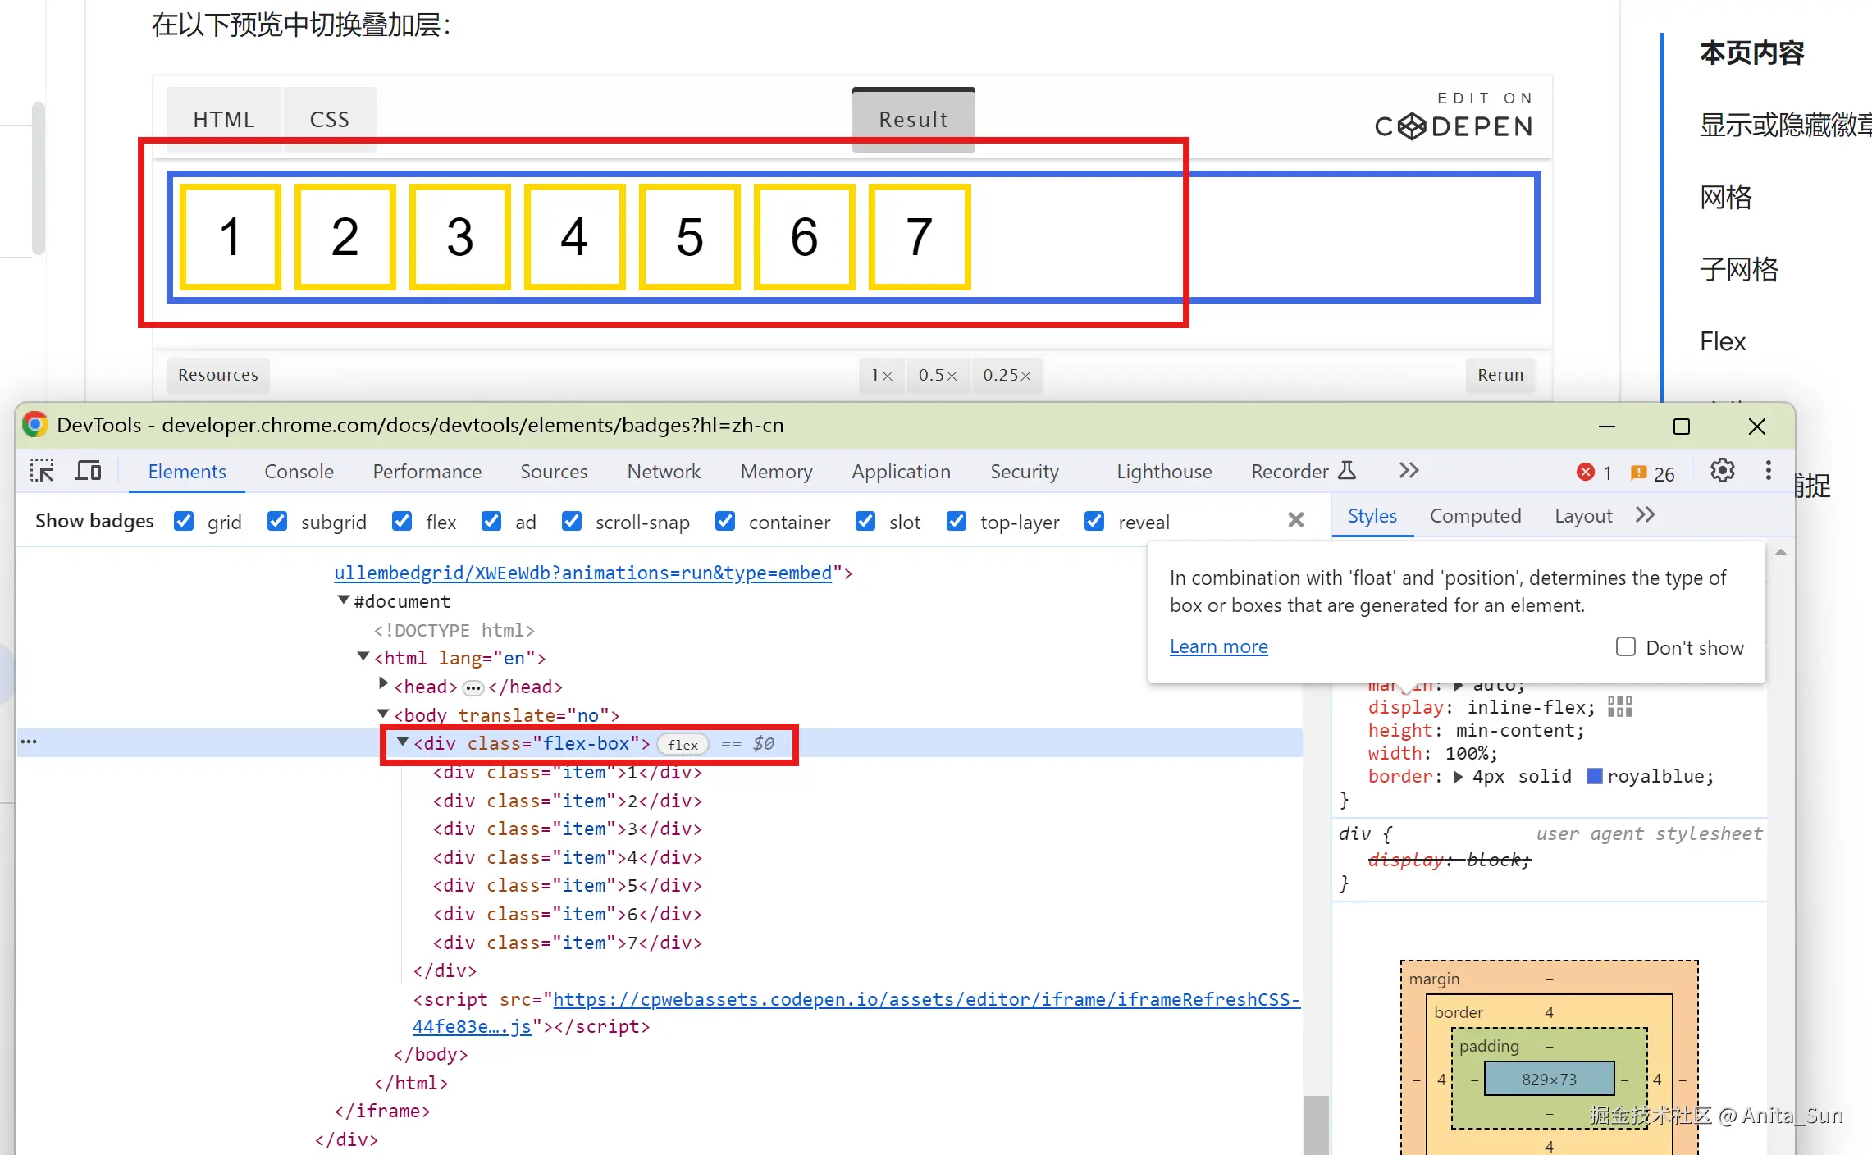Open the Performance panel
The width and height of the screenshot is (1872, 1155).
(x=427, y=472)
